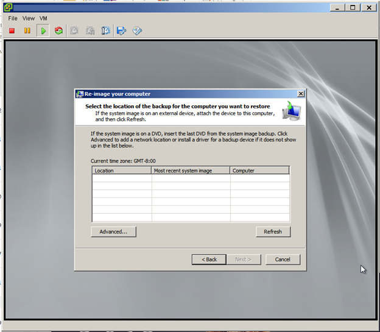Click the VMware console title bar icon

pos(9,7)
